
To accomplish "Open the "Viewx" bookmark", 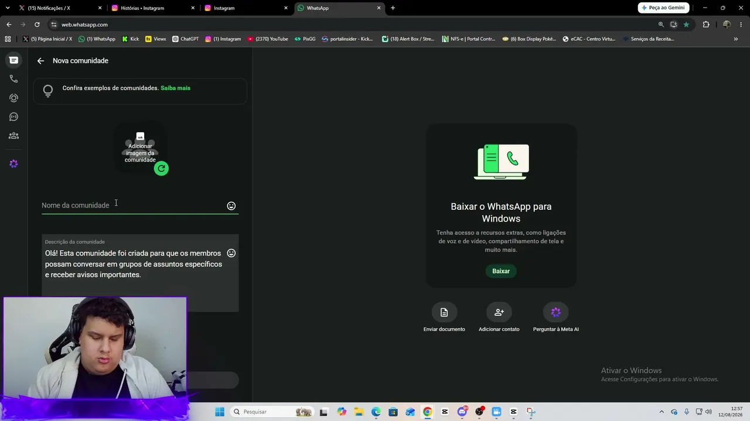I will [156, 39].
